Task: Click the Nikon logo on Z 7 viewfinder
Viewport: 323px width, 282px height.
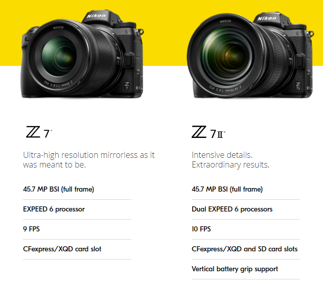Action: pyautogui.click(x=96, y=16)
